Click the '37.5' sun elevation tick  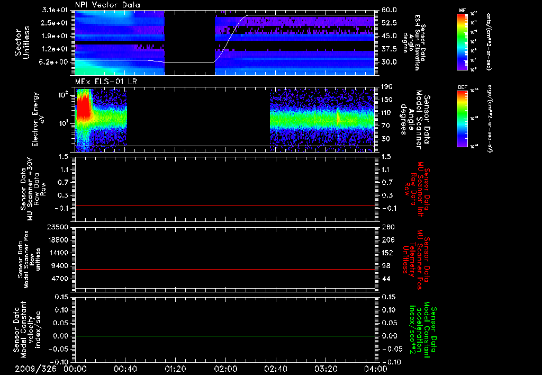[389, 49]
